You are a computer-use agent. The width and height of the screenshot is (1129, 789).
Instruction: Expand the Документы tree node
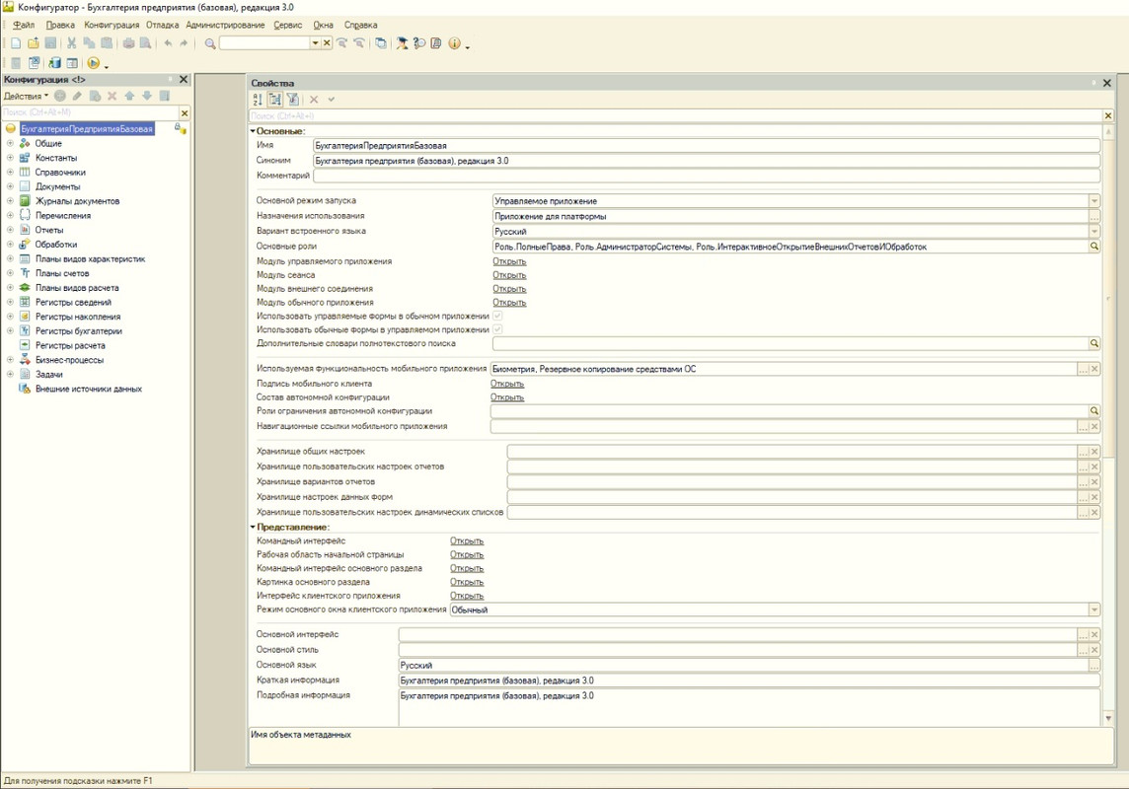tap(10, 187)
